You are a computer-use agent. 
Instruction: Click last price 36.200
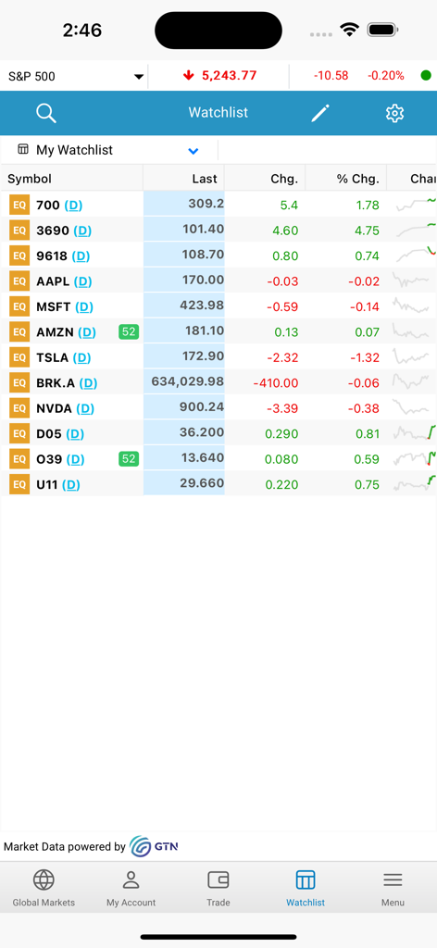coord(202,433)
